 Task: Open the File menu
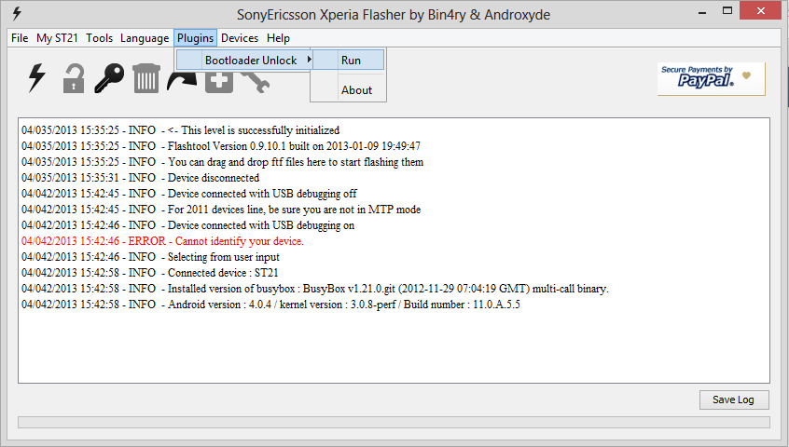(20, 38)
